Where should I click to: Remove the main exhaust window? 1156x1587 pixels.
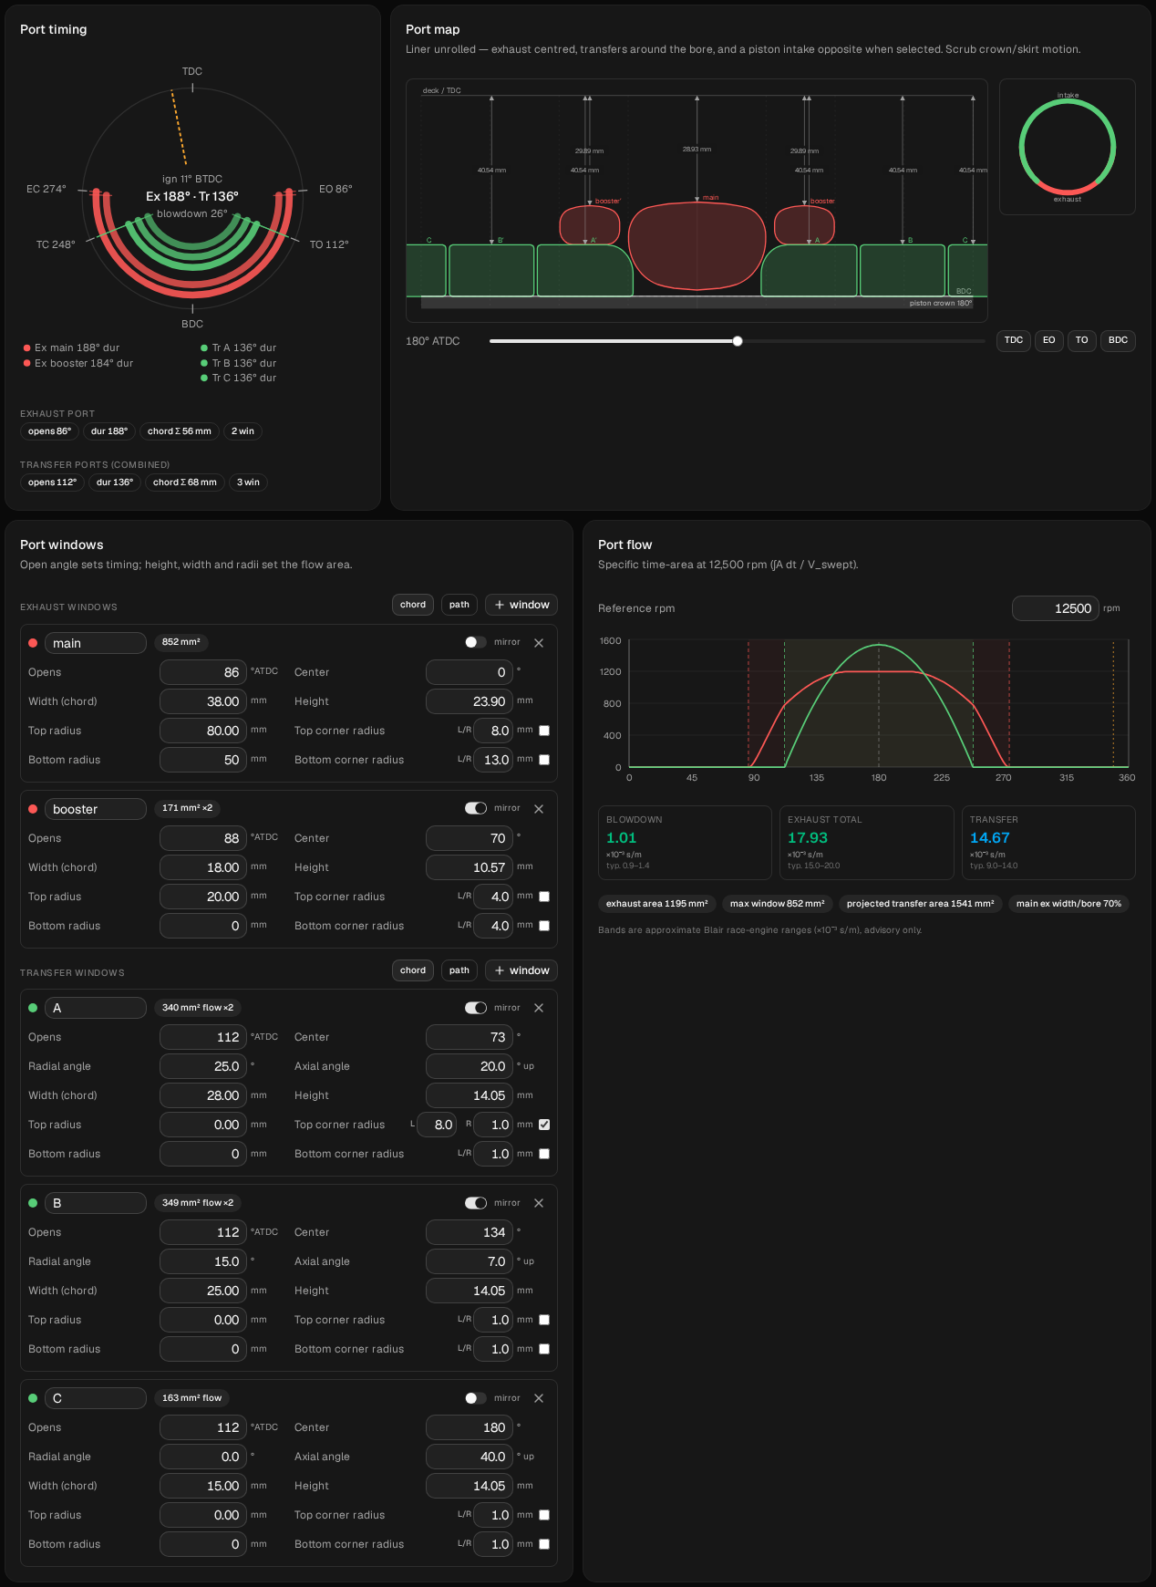coord(539,643)
